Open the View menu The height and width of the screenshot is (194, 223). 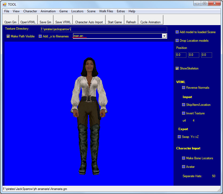(x=16, y=11)
